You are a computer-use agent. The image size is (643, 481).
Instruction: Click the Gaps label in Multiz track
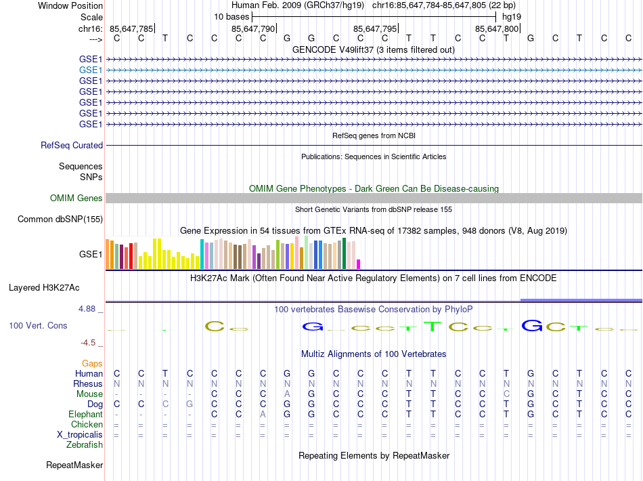(x=92, y=364)
